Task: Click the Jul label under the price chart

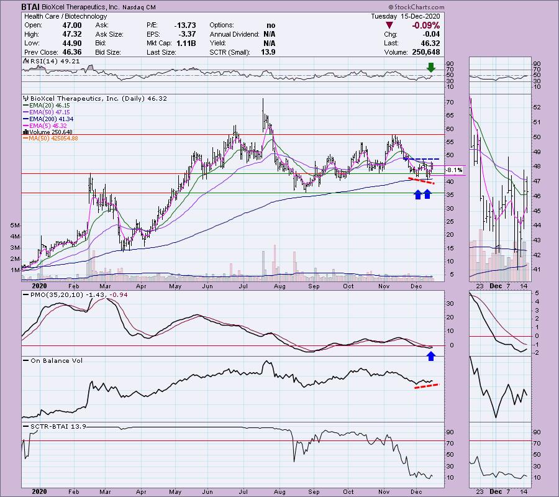Action: [x=243, y=286]
